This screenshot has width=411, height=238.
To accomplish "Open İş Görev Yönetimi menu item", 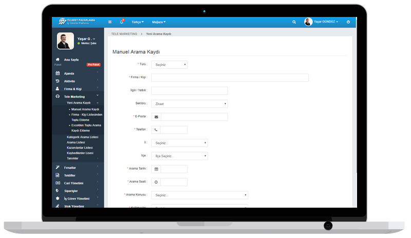I will tap(77, 198).
